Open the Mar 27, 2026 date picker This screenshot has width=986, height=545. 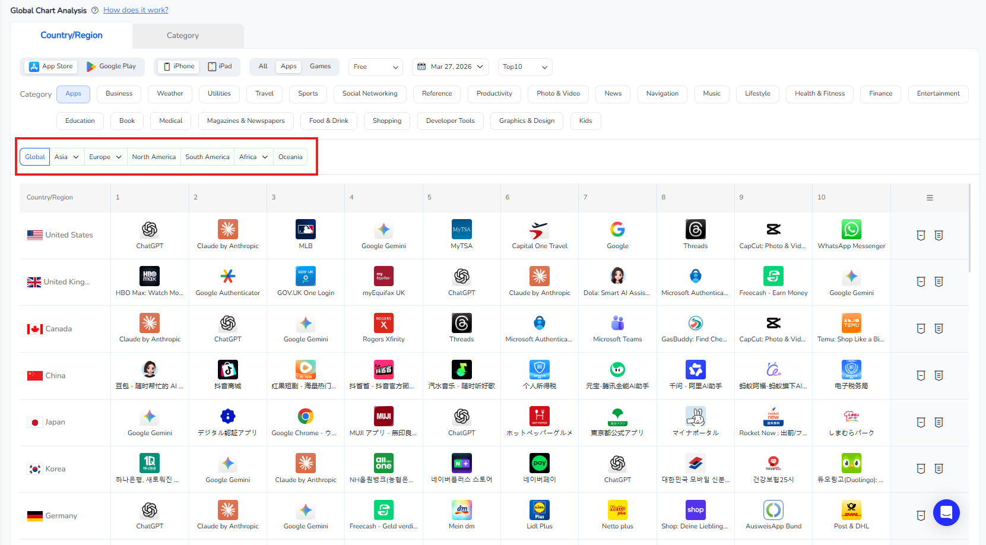pyautogui.click(x=451, y=67)
